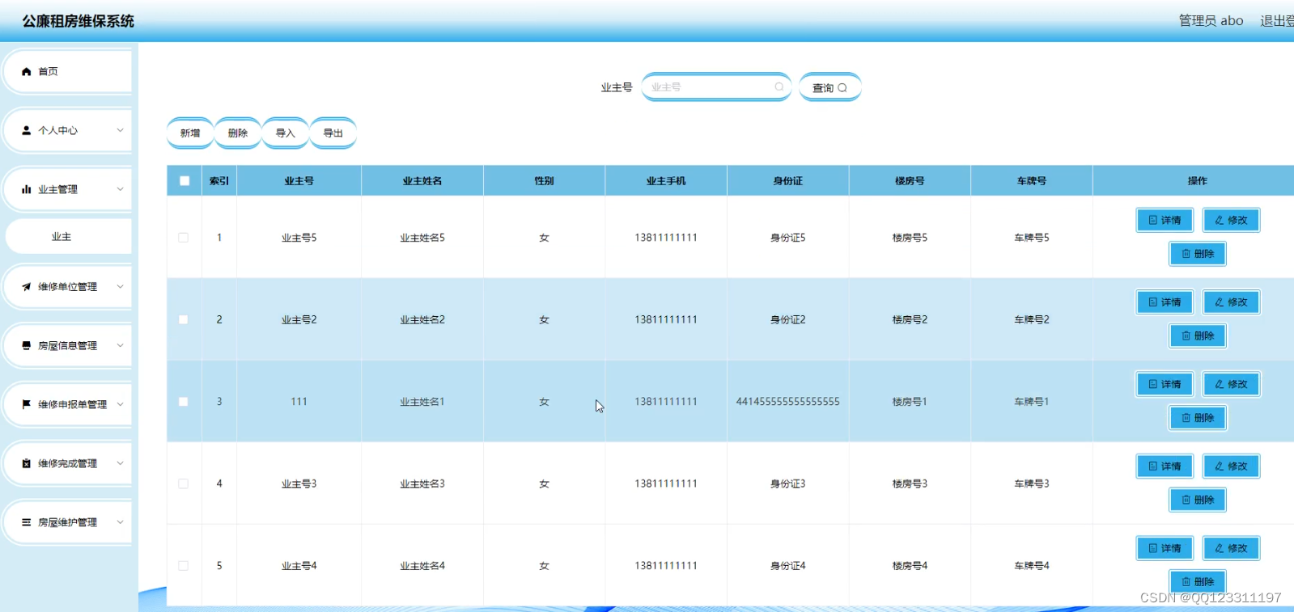Open 详情 for row 业主号2
Viewport: 1294px width, 612px height.
pos(1165,302)
